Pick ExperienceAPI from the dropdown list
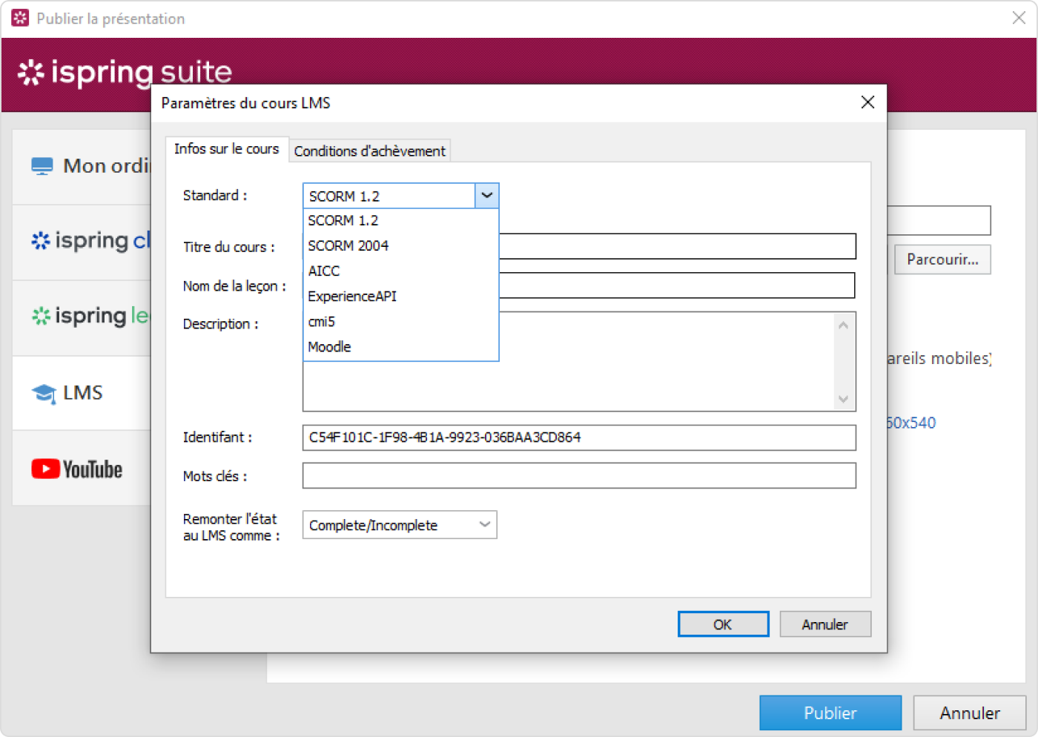1038x737 pixels. pyautogui.click(x=352, y=296)
